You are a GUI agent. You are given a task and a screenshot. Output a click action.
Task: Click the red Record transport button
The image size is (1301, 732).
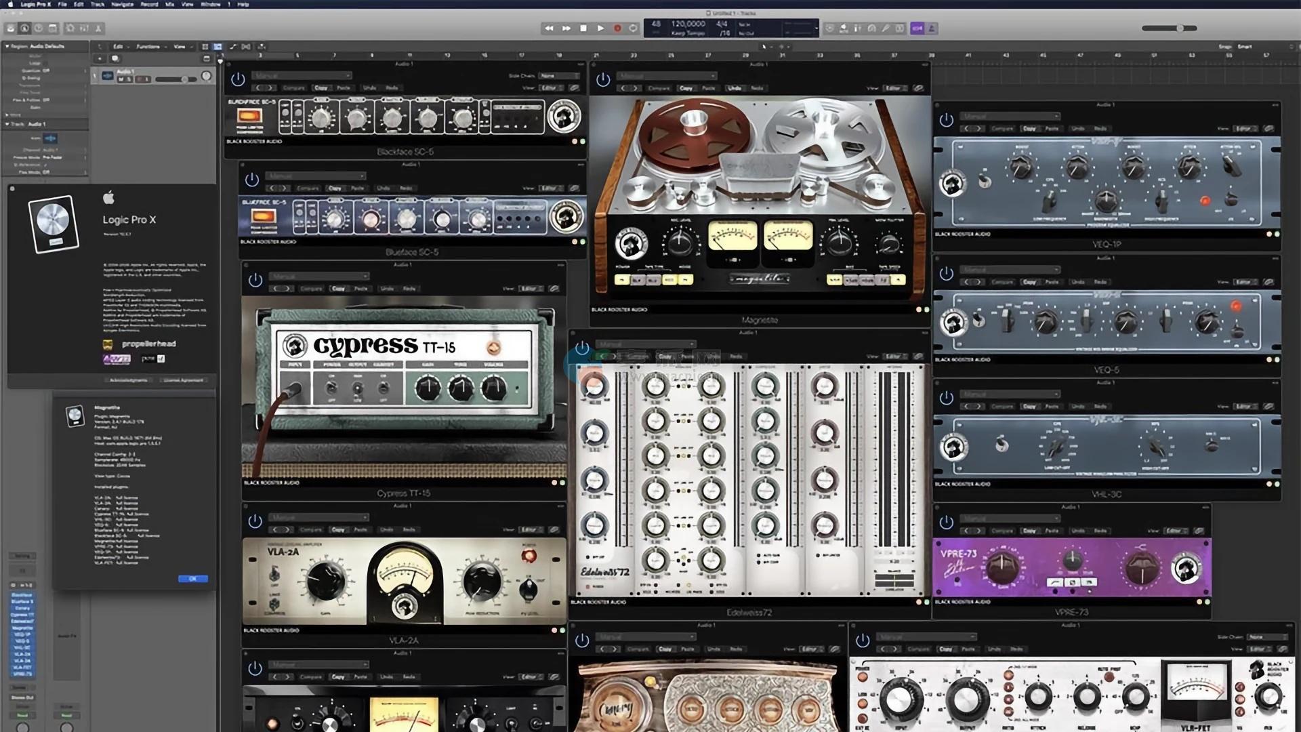tap(617, 28)
